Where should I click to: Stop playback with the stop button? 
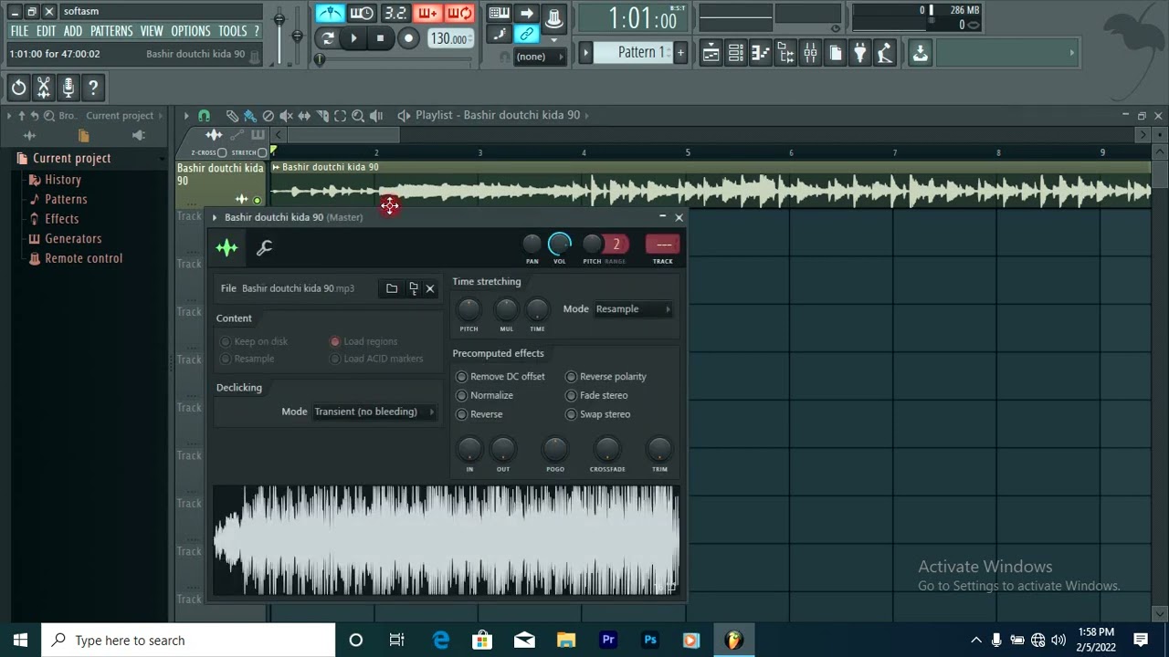380,38
